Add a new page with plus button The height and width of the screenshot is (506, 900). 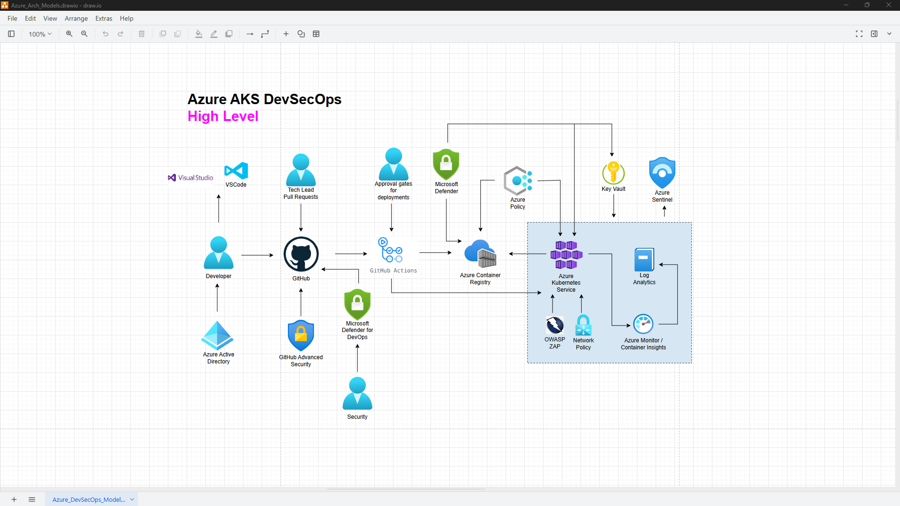pyautogui.click(x=14, y=499)
